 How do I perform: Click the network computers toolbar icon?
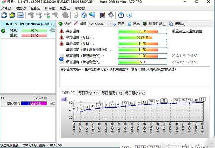(92, 15)
